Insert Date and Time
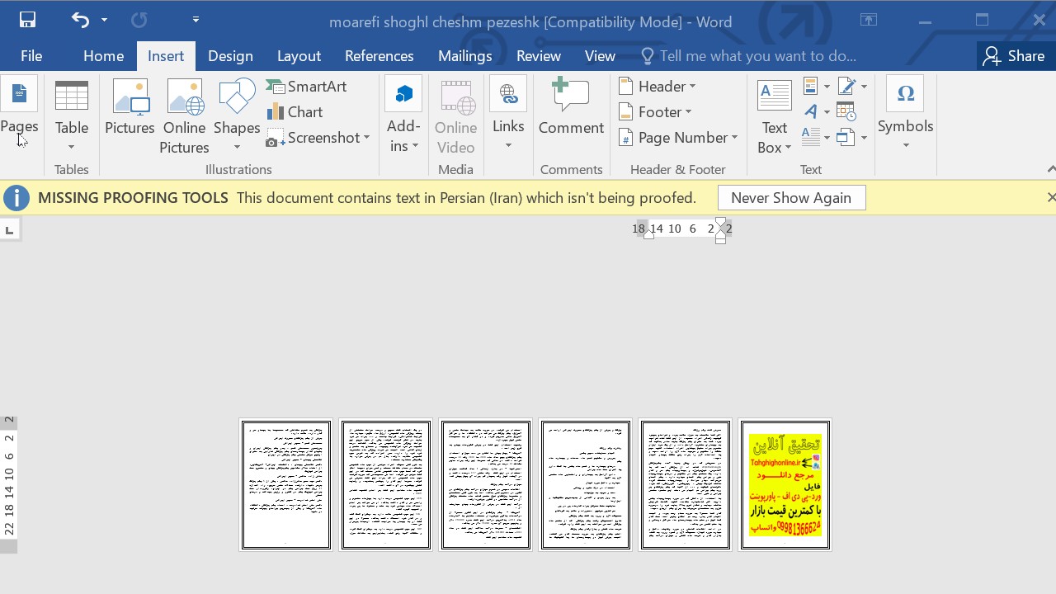This screenshot has height=594, width=1056. point(846,112)
